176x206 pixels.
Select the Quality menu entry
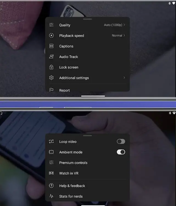tap(88, 25)
